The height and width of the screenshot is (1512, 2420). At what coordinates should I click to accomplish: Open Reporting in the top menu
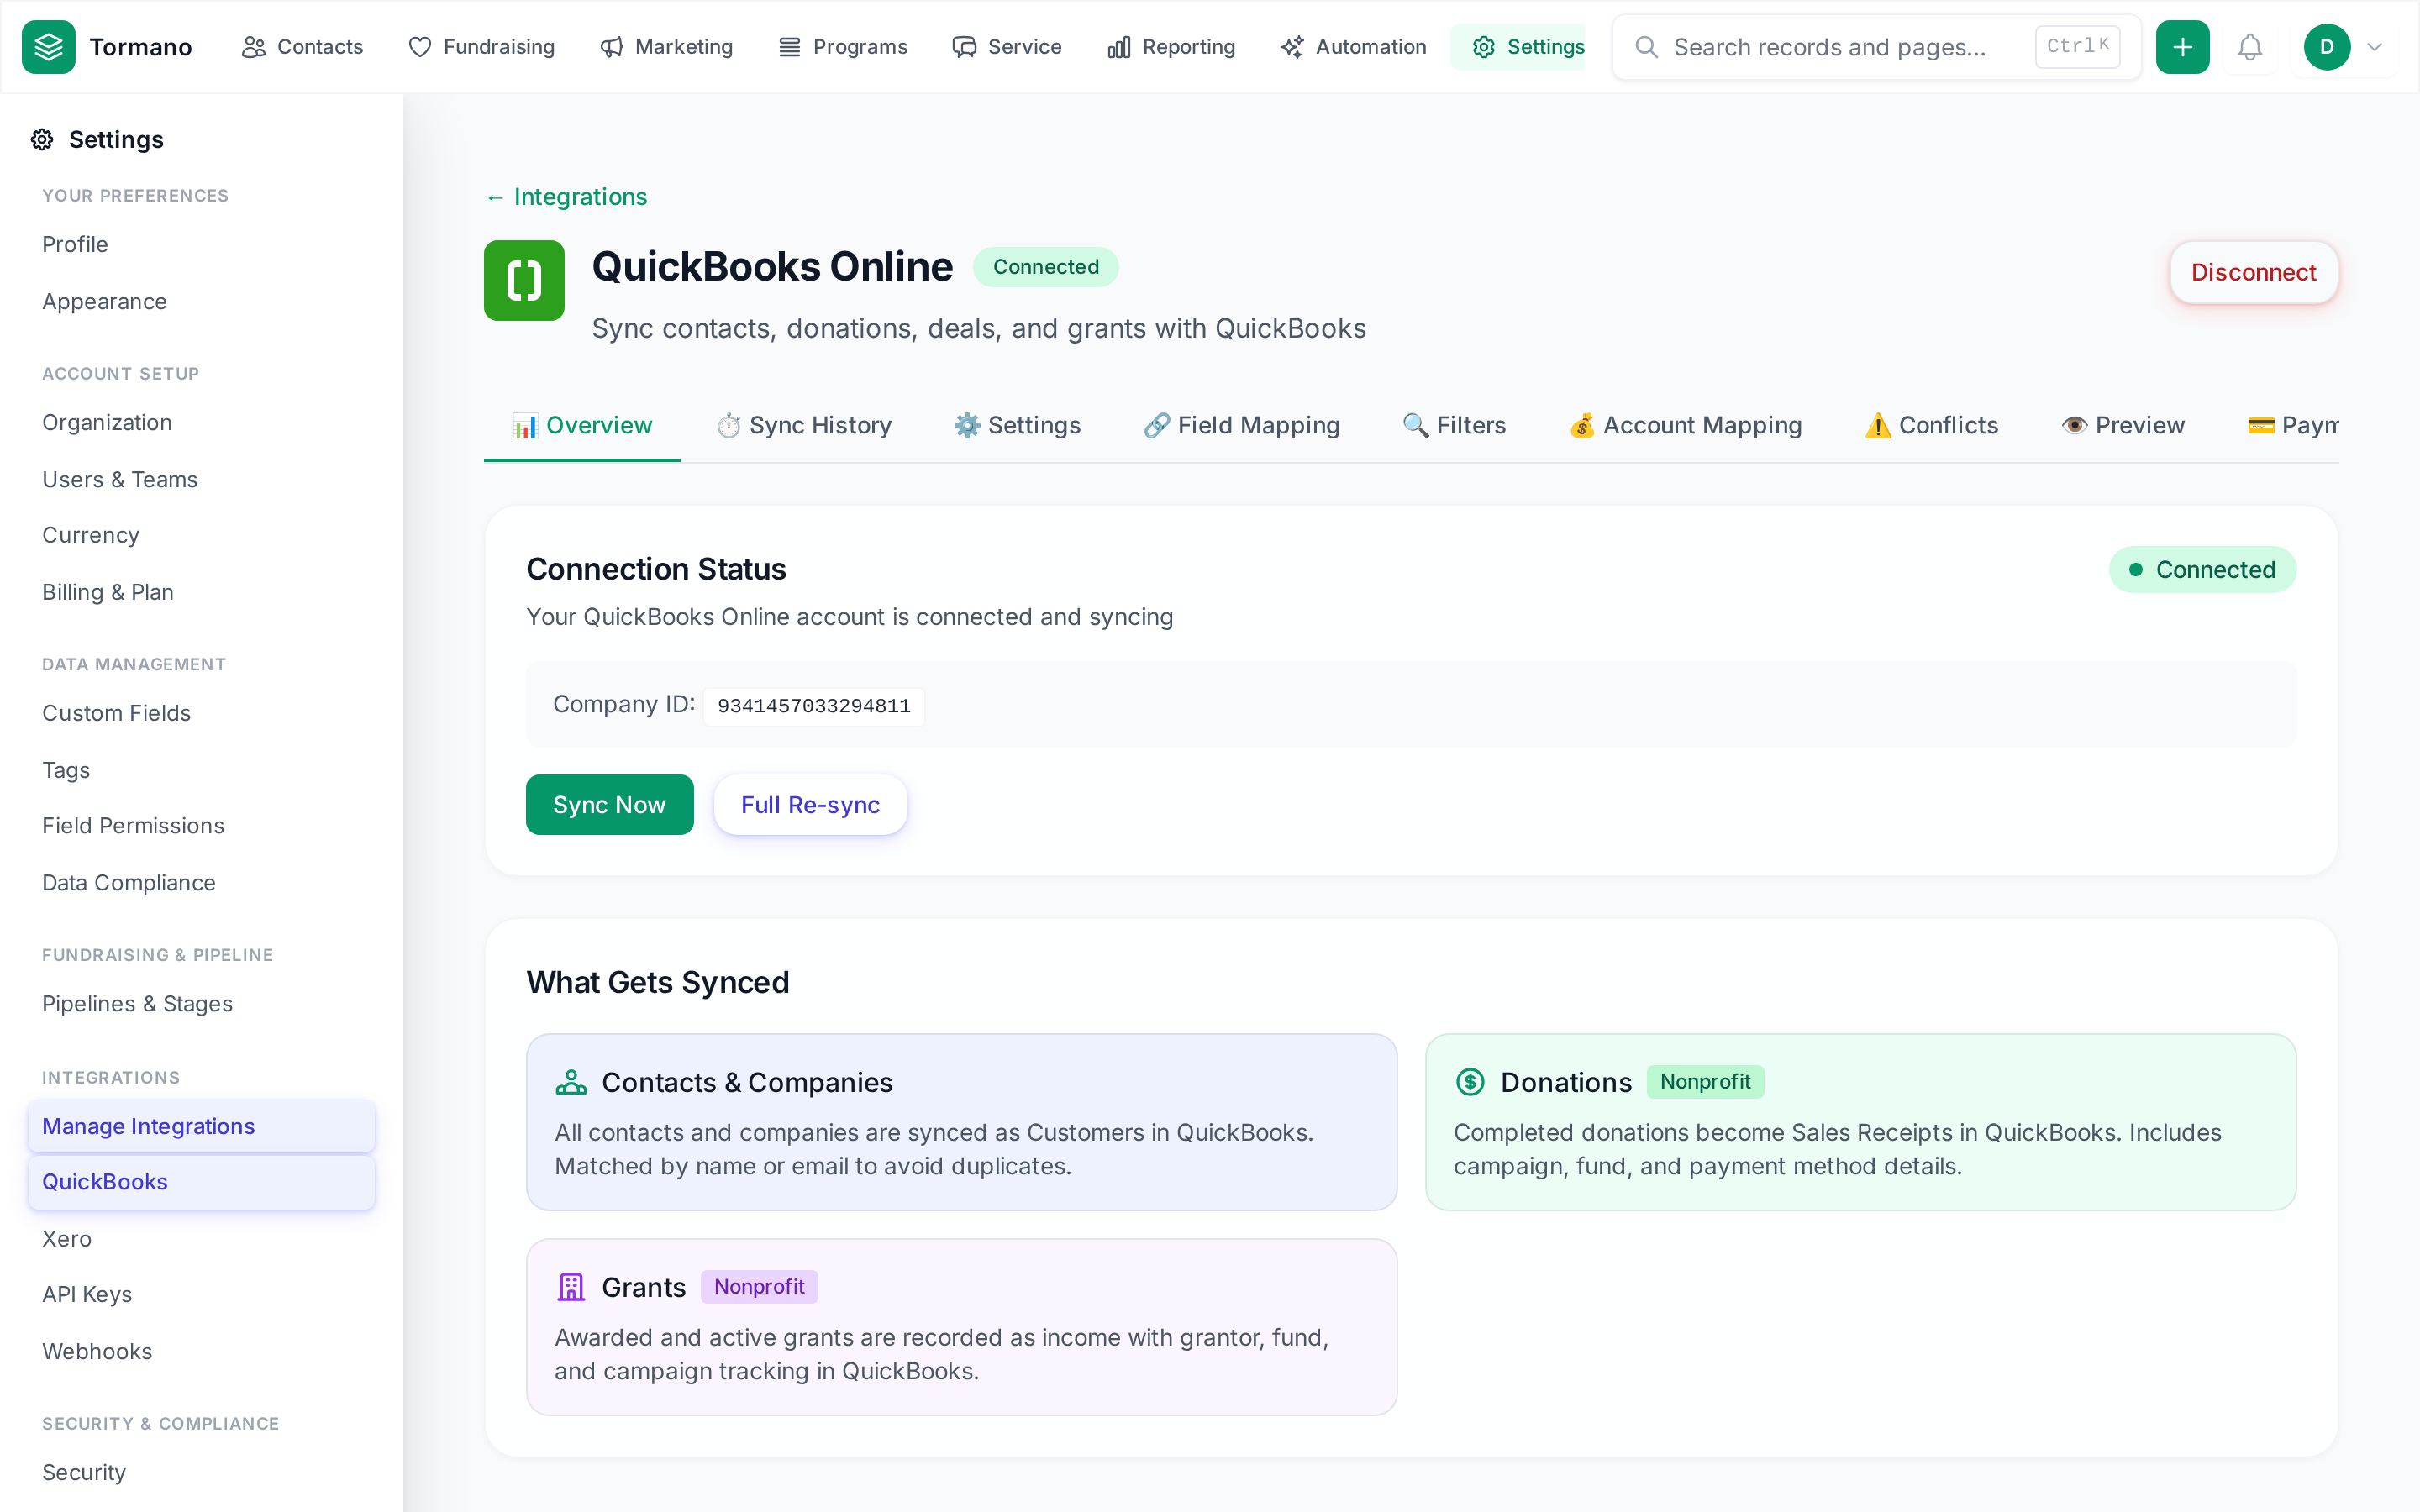tap(1171, 47)
